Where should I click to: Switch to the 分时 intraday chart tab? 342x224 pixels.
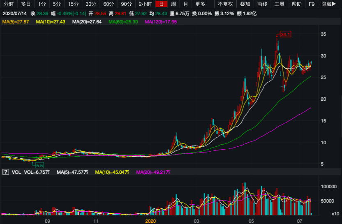tap(8, 4)
